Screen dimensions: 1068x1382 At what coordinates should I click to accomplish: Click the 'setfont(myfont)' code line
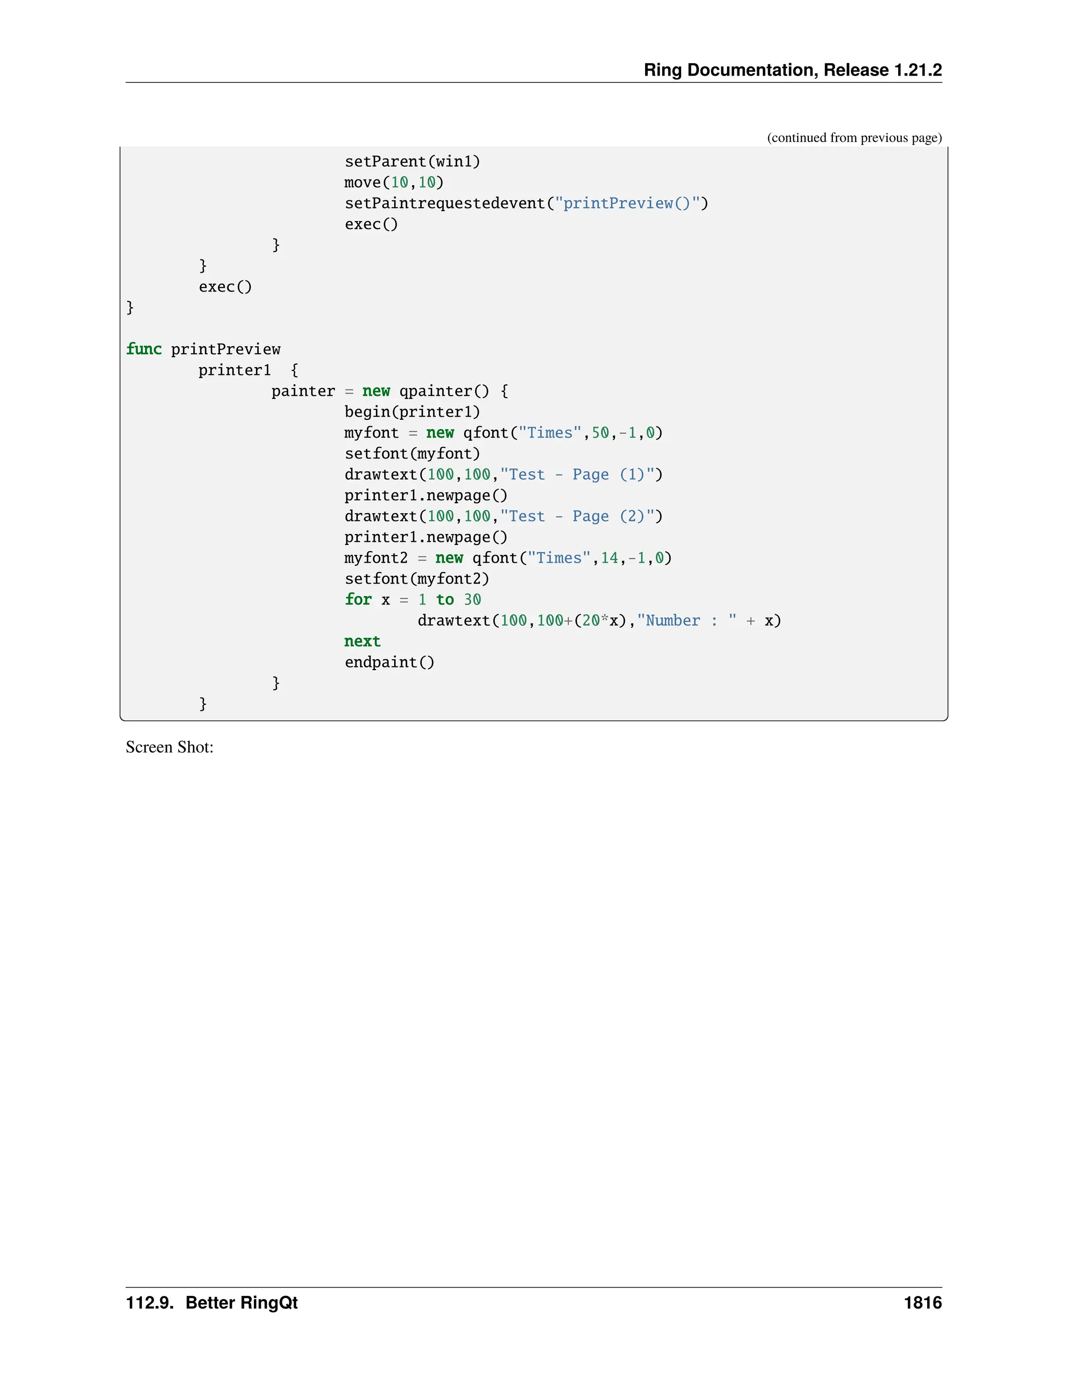pyautogui.click(x=412, y=454)
